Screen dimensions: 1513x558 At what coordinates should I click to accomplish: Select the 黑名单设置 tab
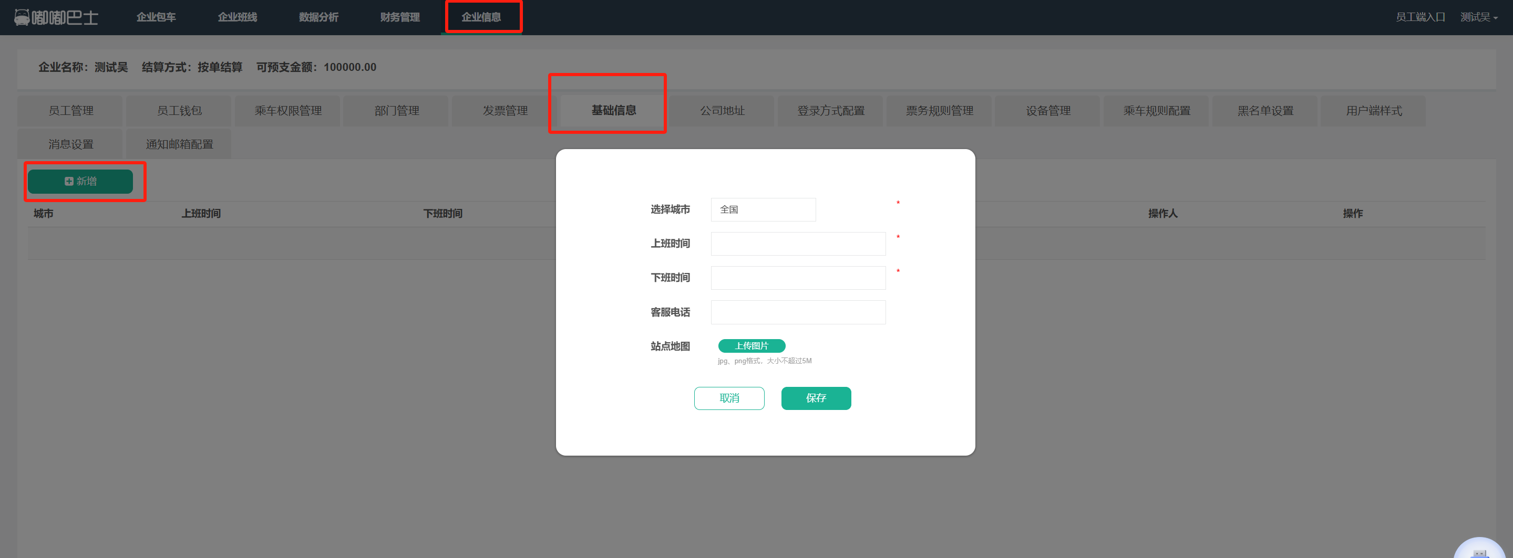pyautogui.click(x=1265, y=110)
